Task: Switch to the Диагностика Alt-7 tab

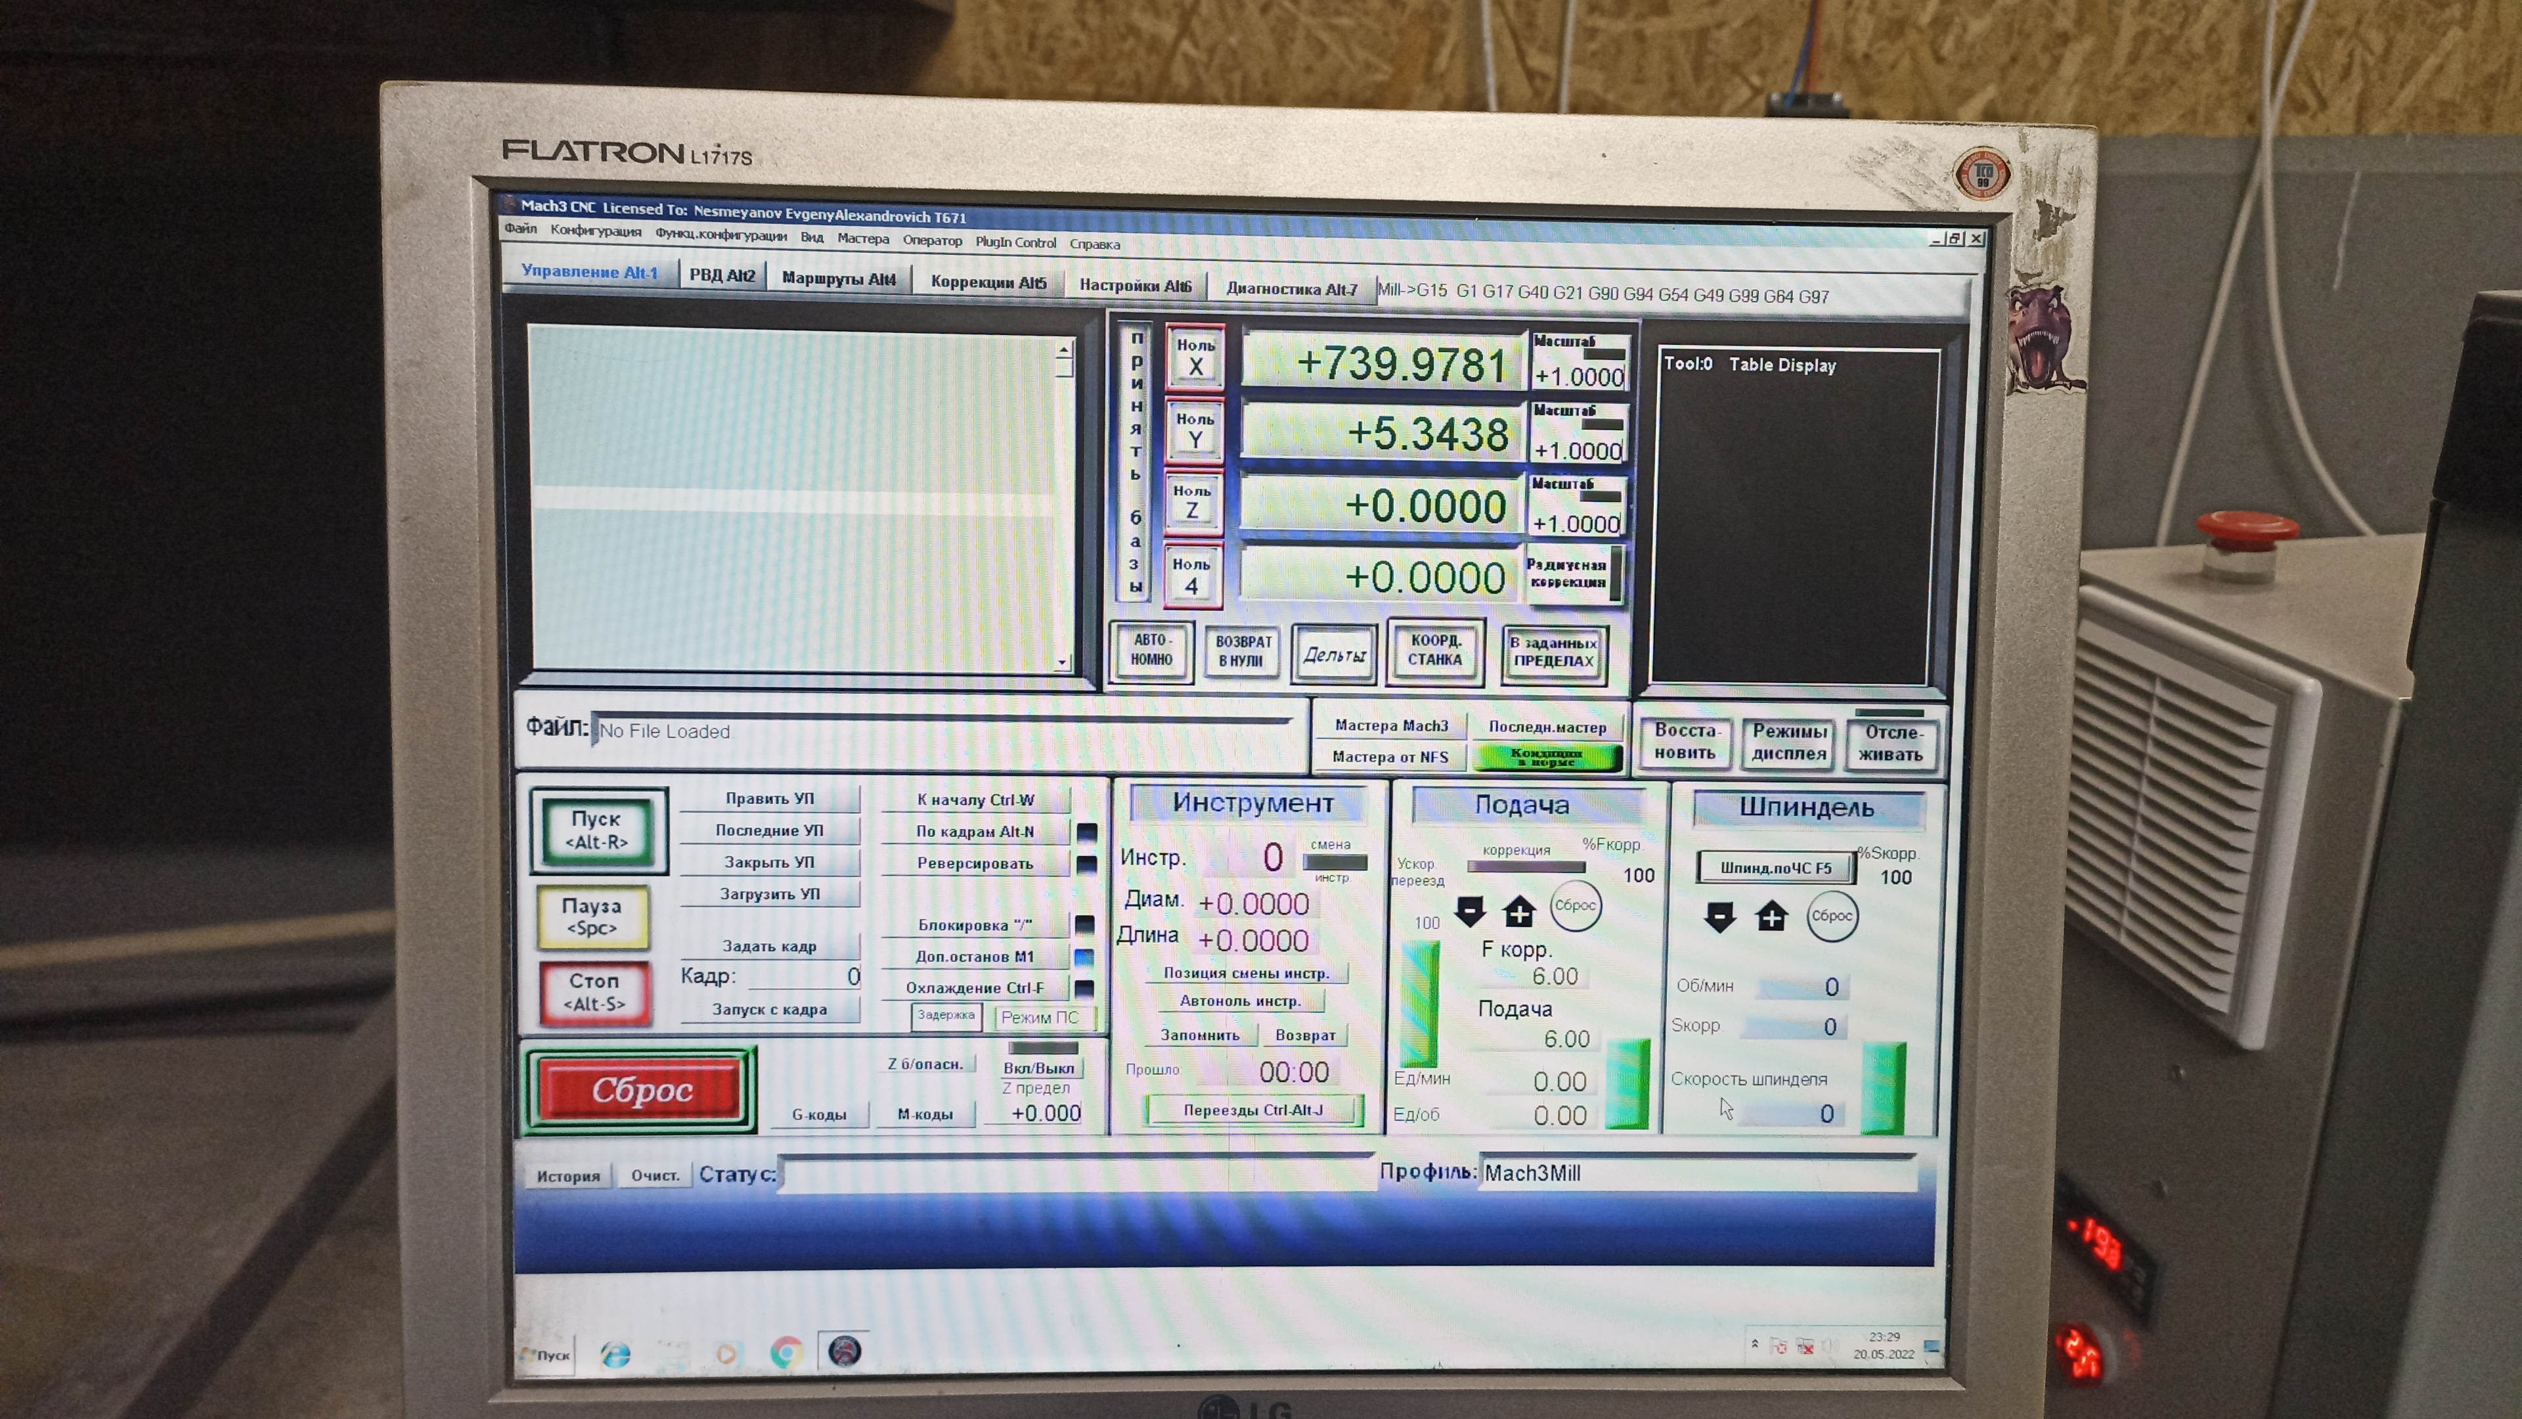Action: [x=1291, y=289]
